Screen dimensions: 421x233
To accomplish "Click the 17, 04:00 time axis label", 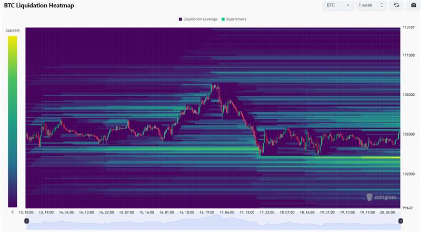I will point(227,212).
